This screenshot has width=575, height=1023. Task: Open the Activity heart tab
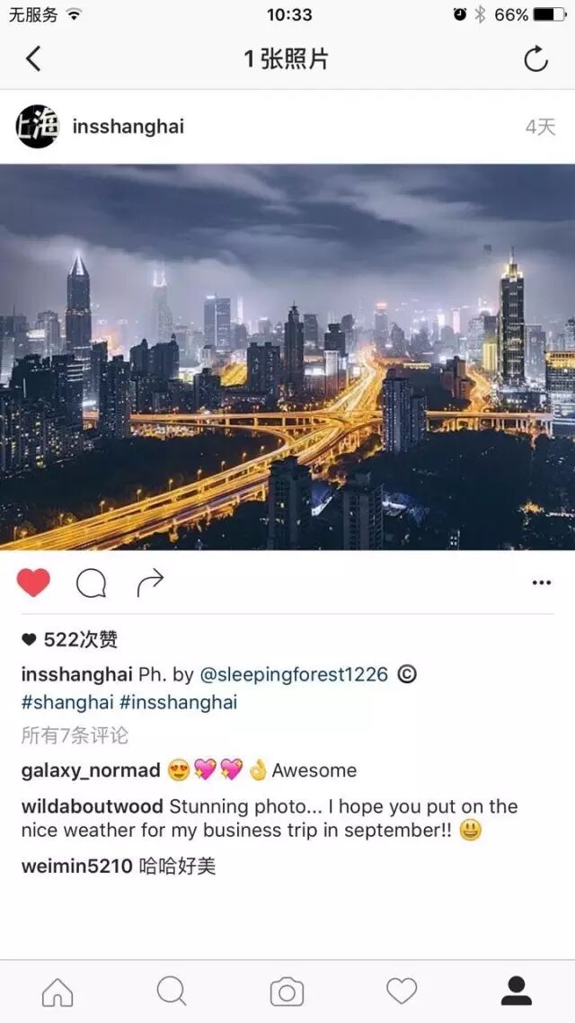[x=402, y=992]
